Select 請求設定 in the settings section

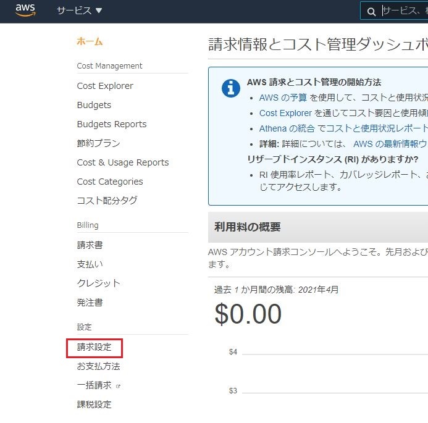click(x=94, y=347)
